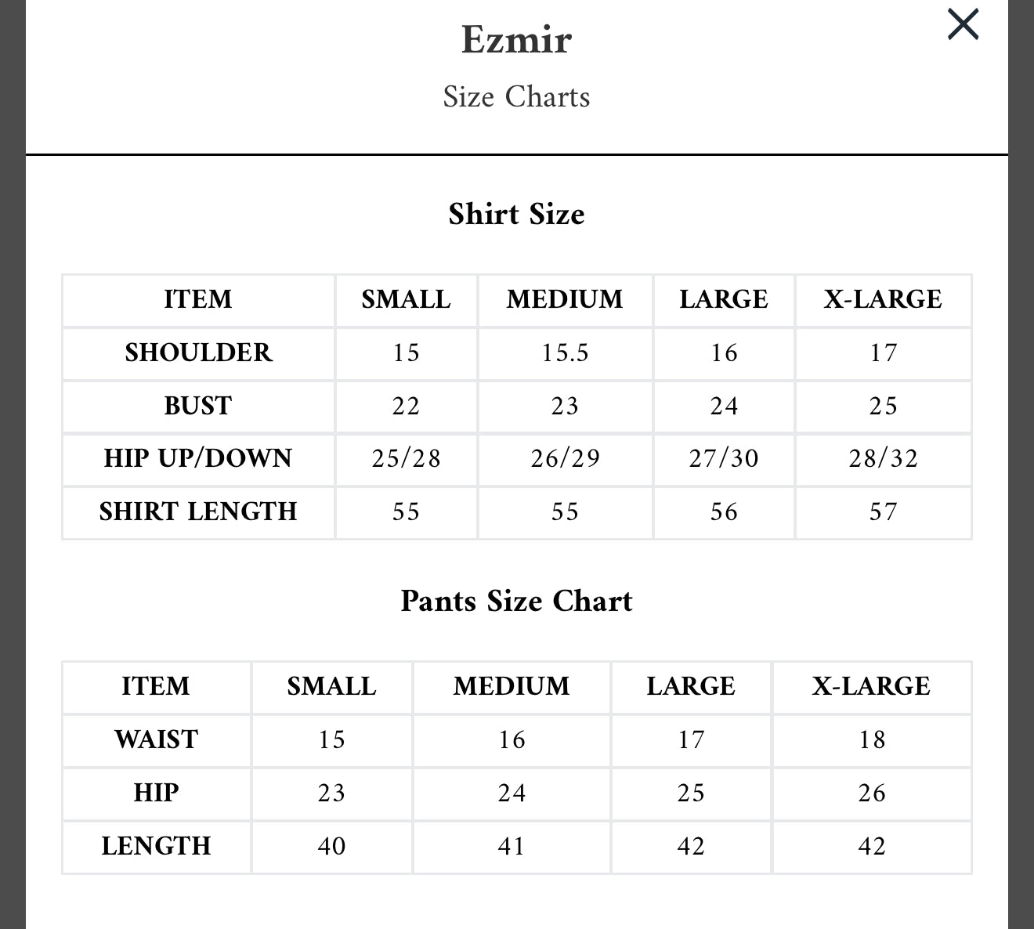This screenshot has height=929, width=1034.
Task: Click the BUST row label
Action: click(198, 406)
